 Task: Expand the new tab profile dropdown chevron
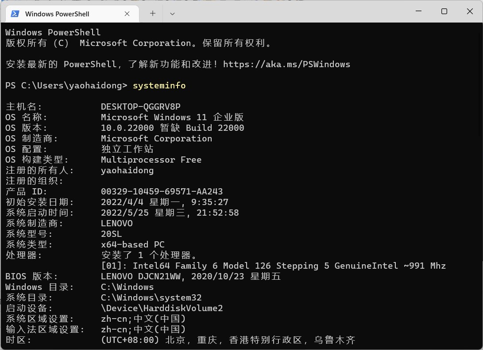172,14
